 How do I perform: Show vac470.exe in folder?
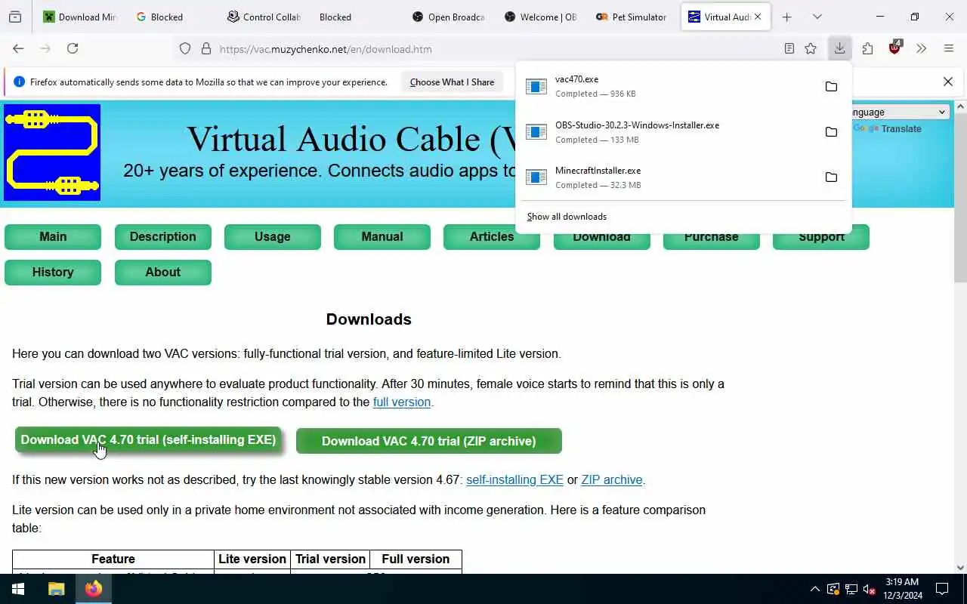point(831,87)
